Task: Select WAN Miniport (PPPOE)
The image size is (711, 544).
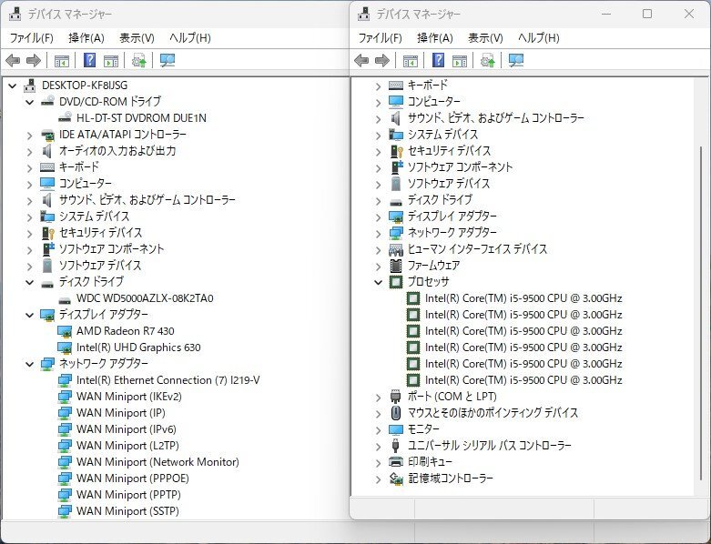Action: coord(133,479)
